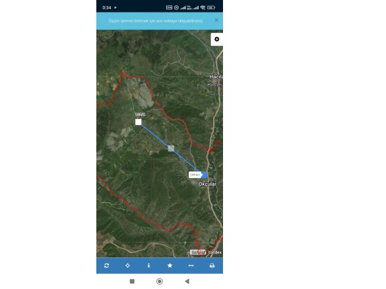Tap the white measurement start point

point(139,122)
